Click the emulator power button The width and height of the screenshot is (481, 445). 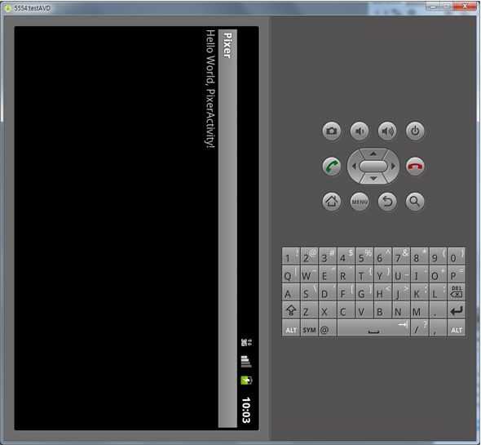pos(415,131)
